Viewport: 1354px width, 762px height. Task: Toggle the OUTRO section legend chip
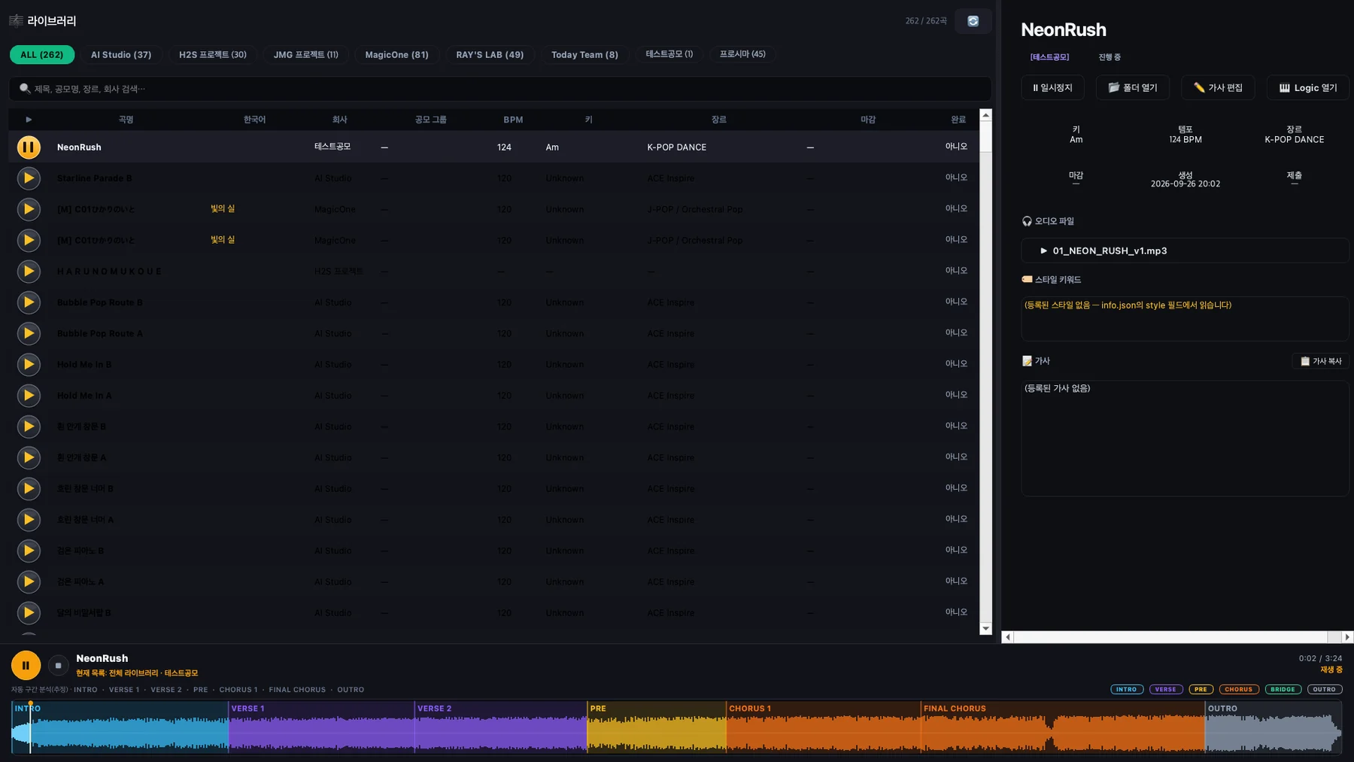[1325, 689]
